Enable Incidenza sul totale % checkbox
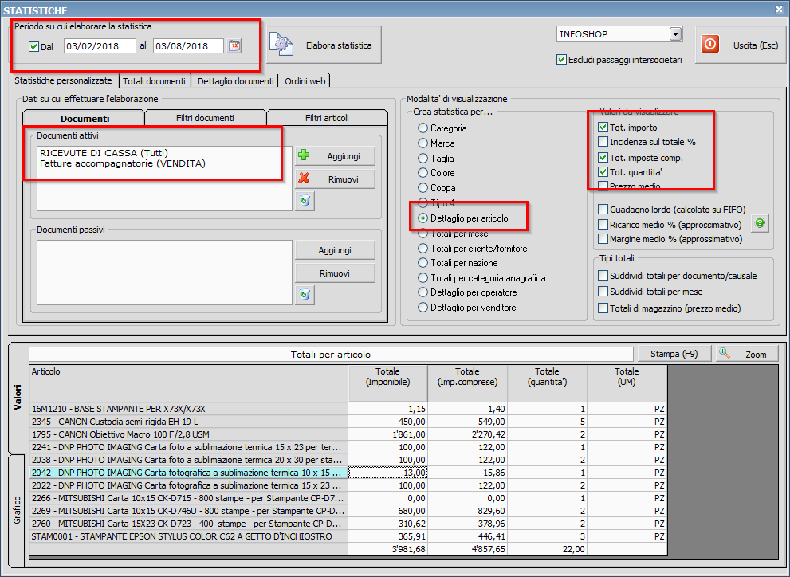790x577 pixels. click(603, 142)
